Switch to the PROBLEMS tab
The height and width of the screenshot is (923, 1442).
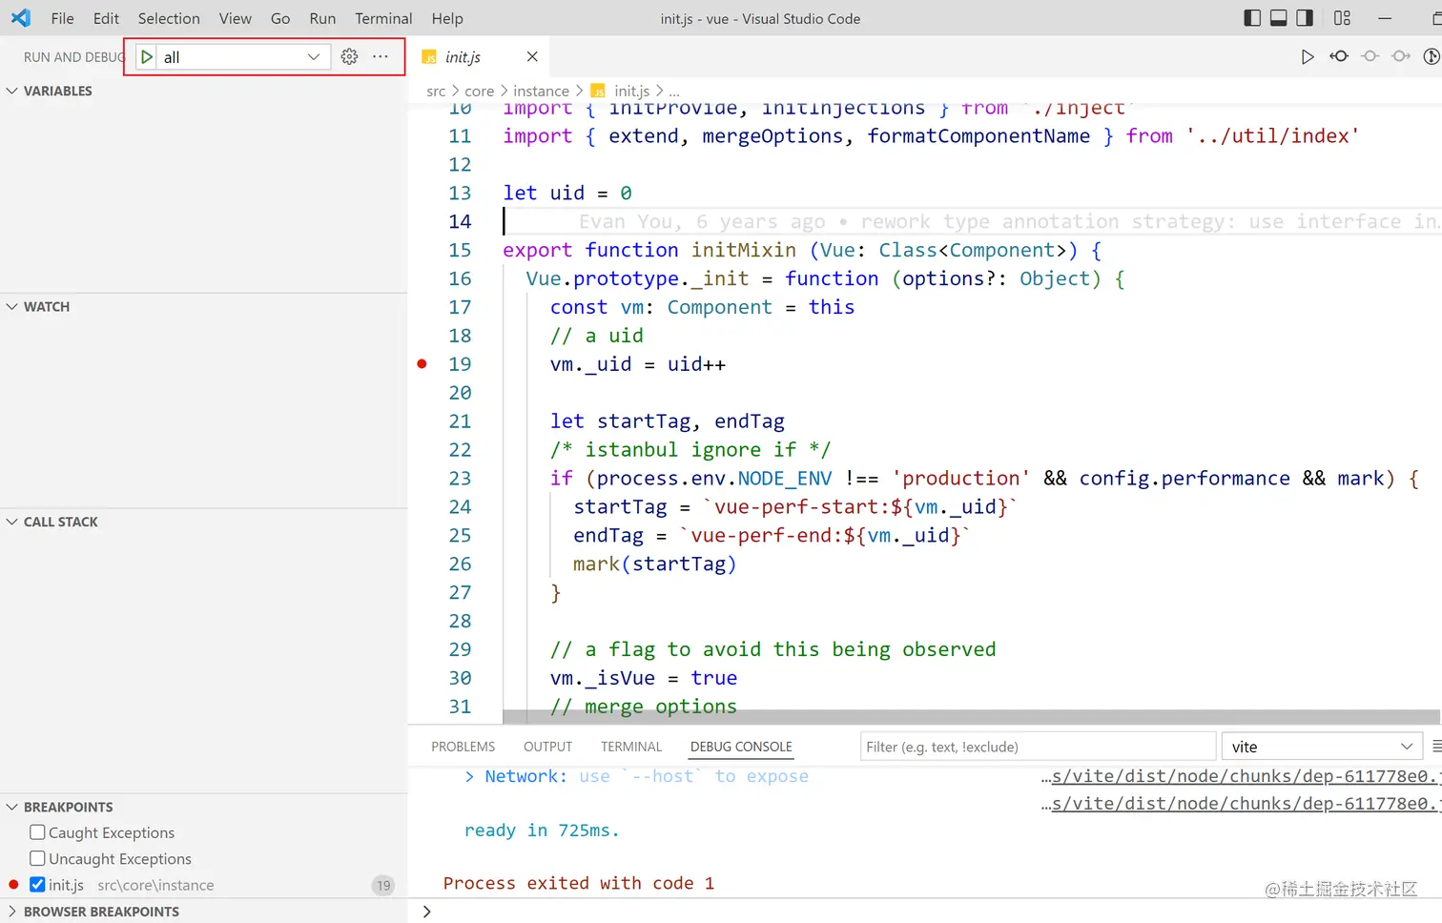point(463,747)
